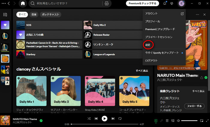Click フォローする button
Viewport: 210px width, 127px height.
(x=194, y=106)
